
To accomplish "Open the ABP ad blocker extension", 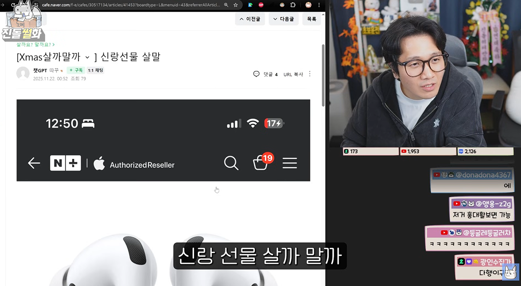I will [261, 5].
